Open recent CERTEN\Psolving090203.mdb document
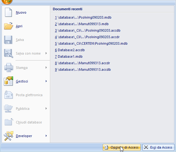The width and height of the screenshot is (176, 152). tap(91, 43)
